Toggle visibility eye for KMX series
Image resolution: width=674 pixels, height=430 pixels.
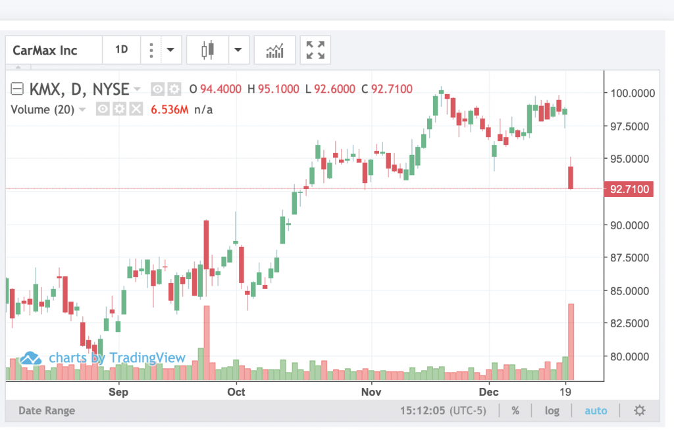click(157, 89)
